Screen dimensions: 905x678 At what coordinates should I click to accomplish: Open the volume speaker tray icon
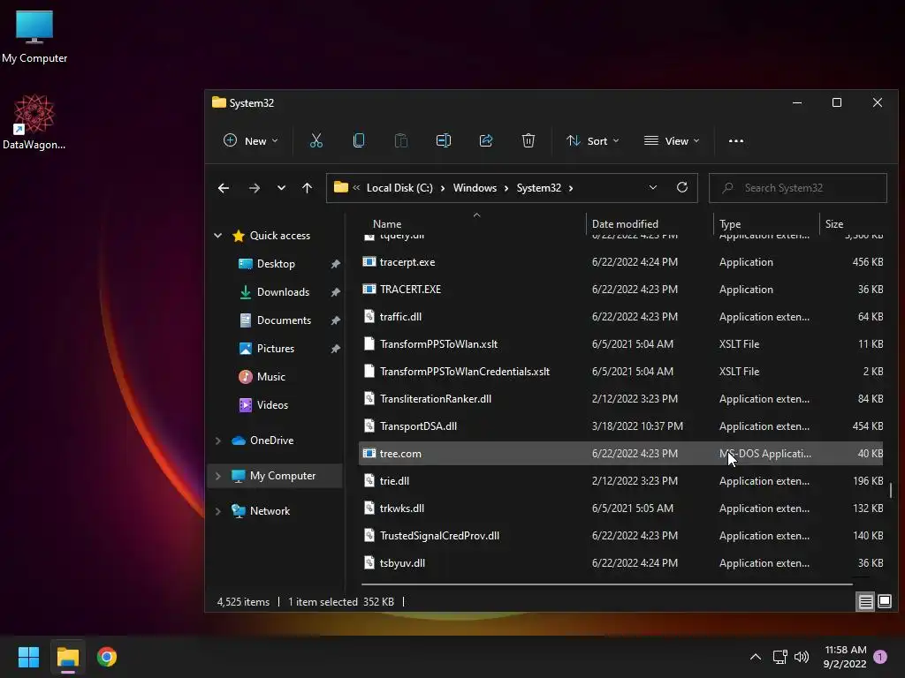pos(801,657)
